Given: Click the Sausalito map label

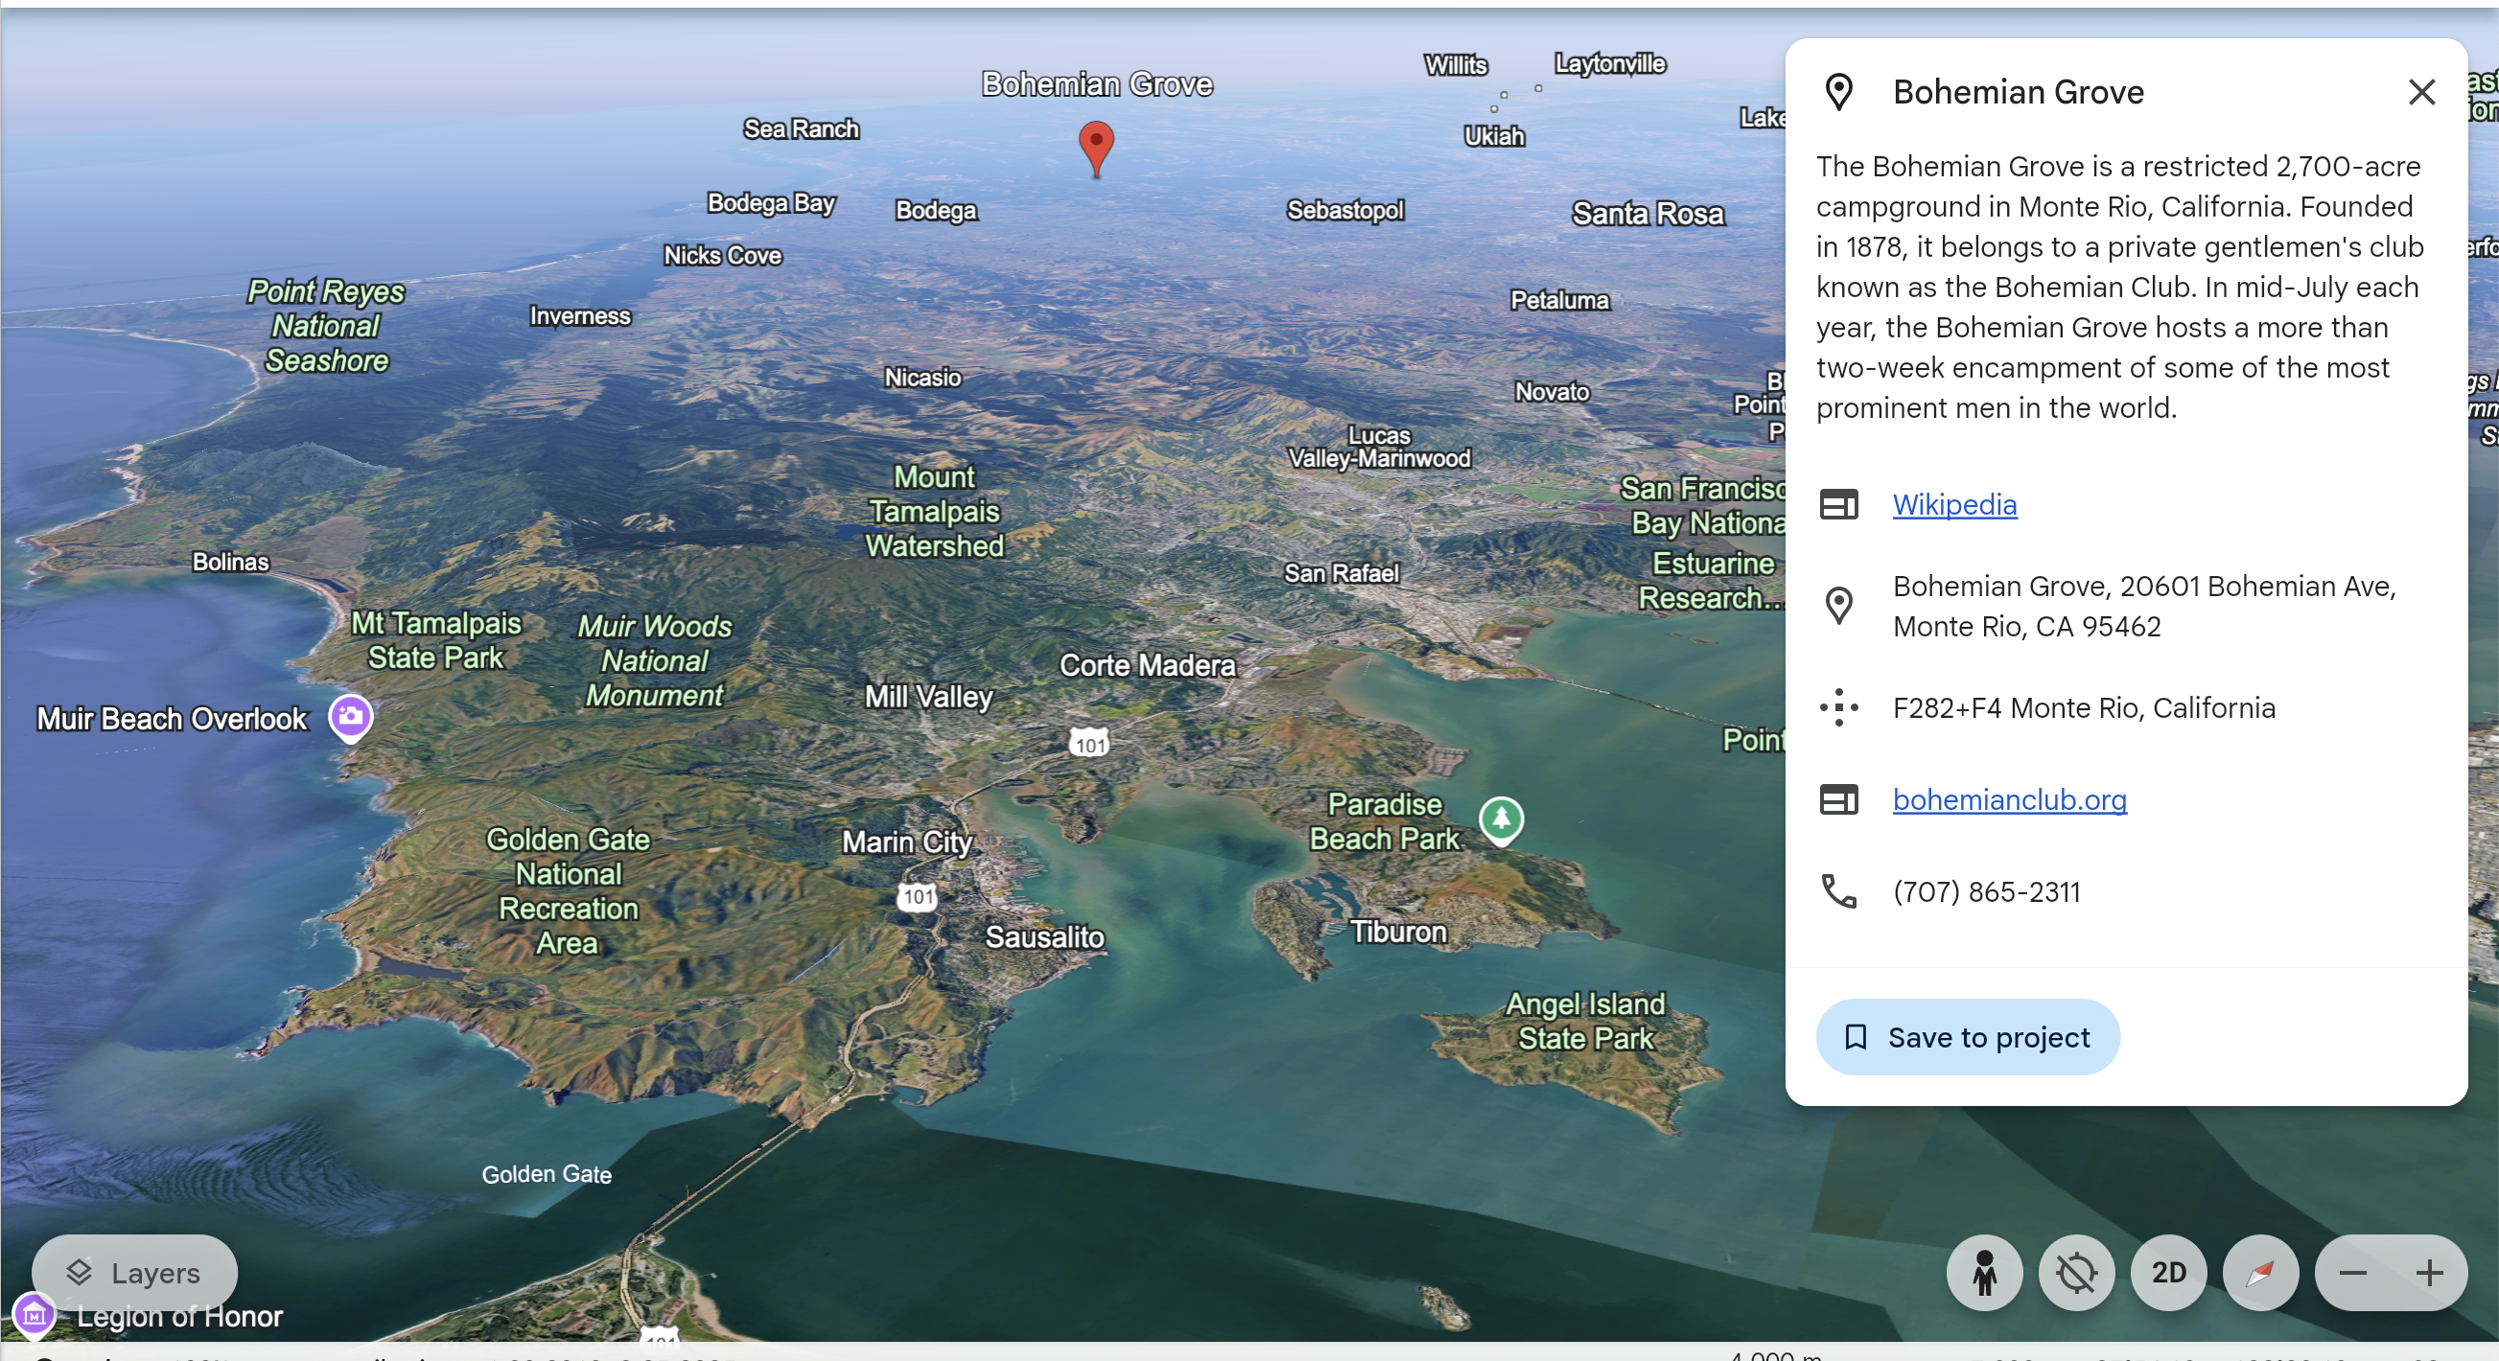Looking at the screenshot, I should (1045, 937).
